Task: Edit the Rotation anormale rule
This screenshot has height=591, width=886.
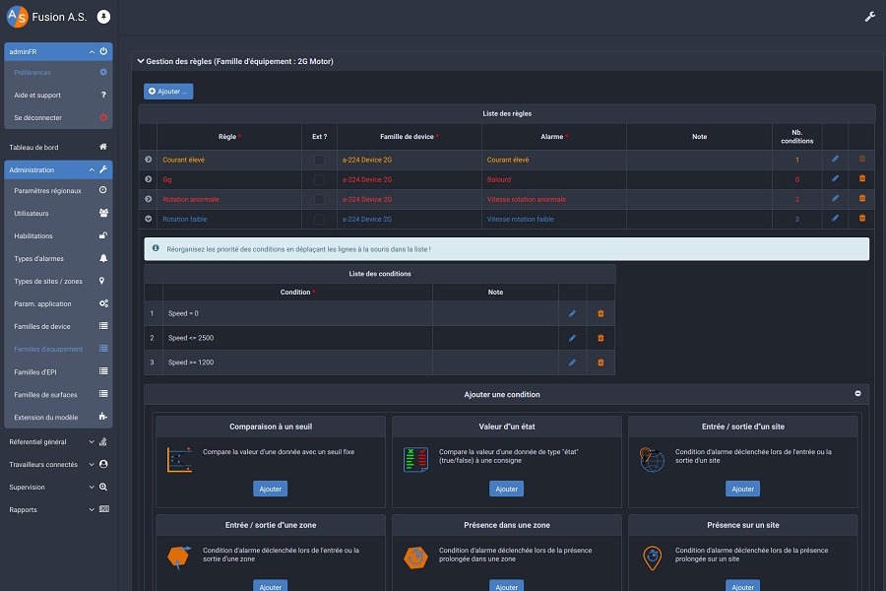Action: point(835,199)
